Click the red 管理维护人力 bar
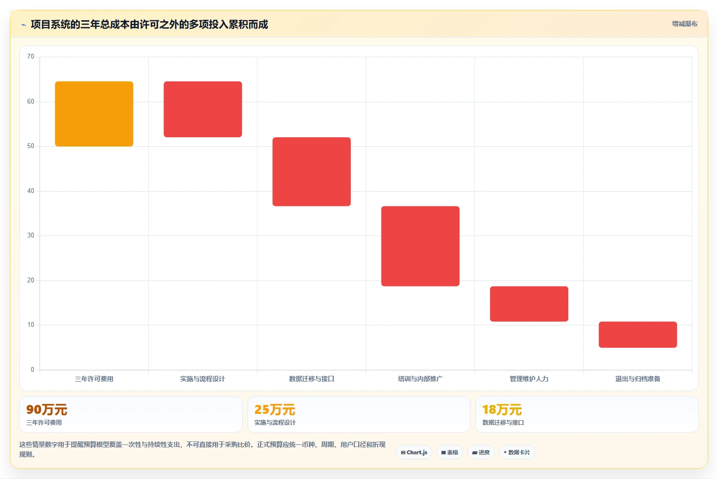This screenshot has height=479, width=718. click(x=529, y=304)
